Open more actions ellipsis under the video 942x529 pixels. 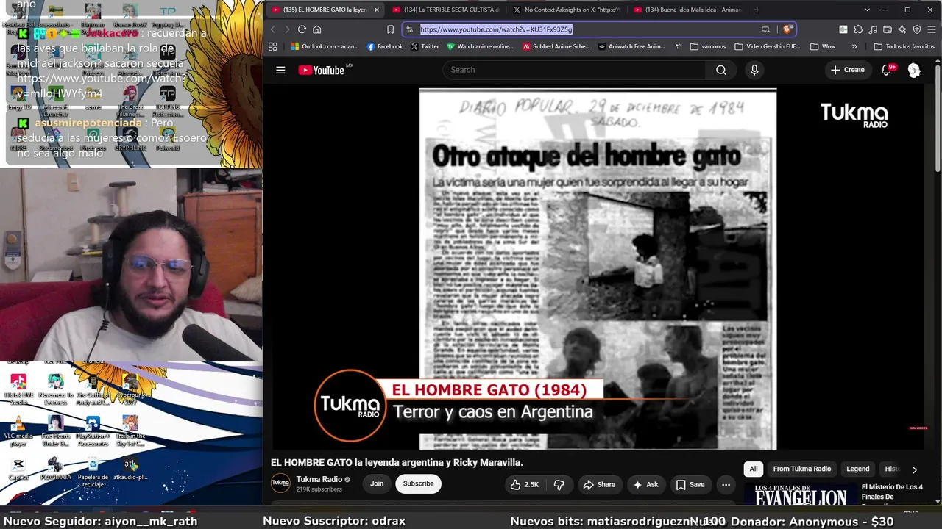click(726, 485)
